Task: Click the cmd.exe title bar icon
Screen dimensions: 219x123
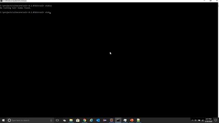Action: tap(1, 1)
